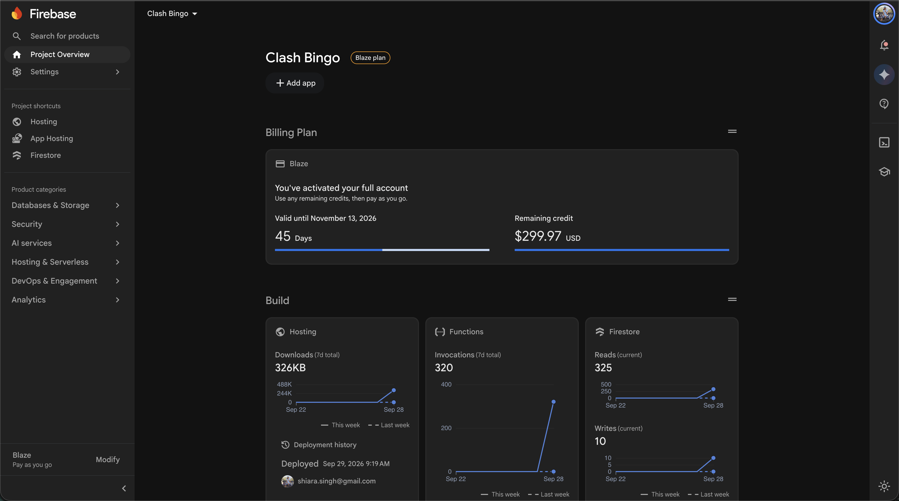The height and width of the screenshot is (501, 899).
Task: Click Billing Plan section drag handle
Action: tap(732, 132)
